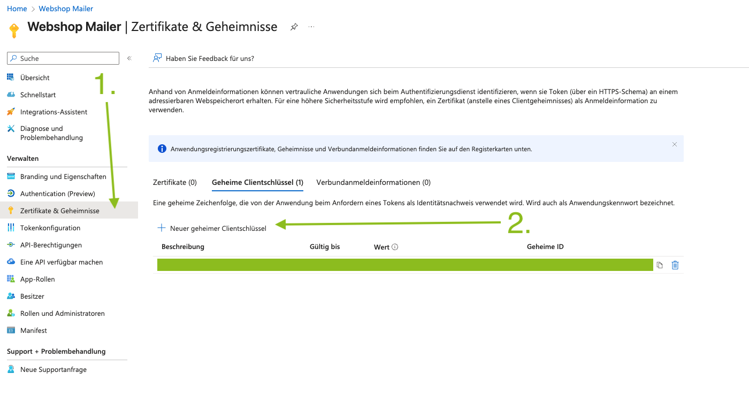
Task: Open the Integrations-Assistent rocket item
Action: pos(53,112)
